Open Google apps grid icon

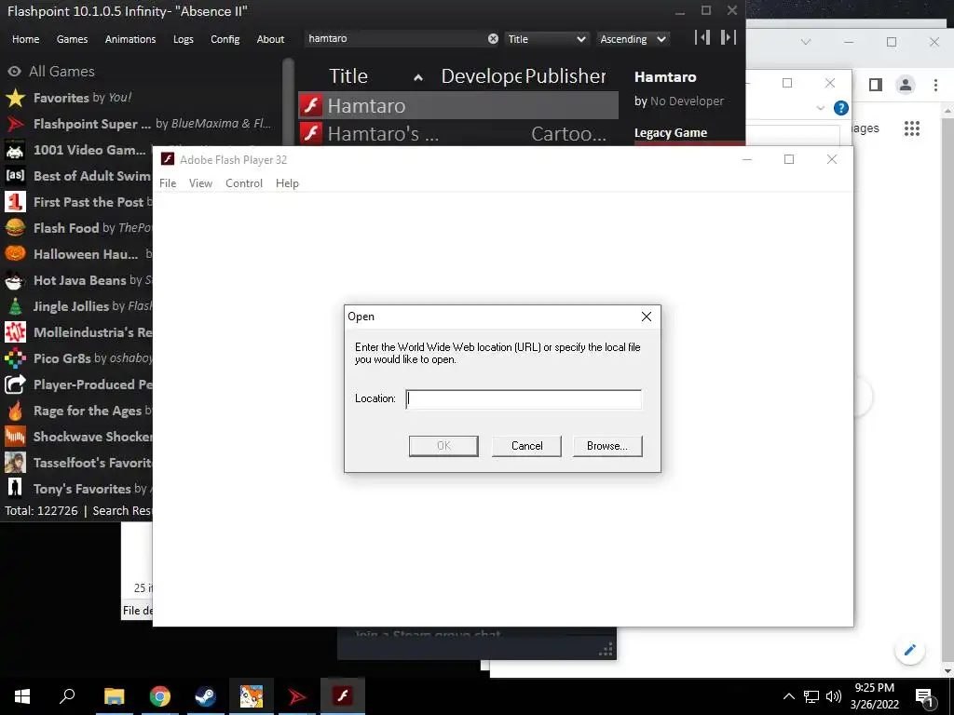[911, 128]
